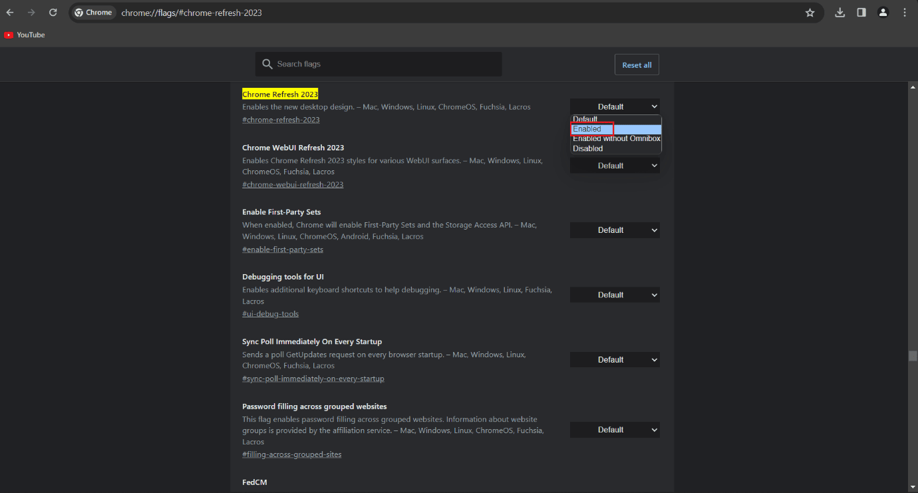Click the #chrome-refresh-2023 link
Viewport: 918px width, 493px height.
click(281, 120)
